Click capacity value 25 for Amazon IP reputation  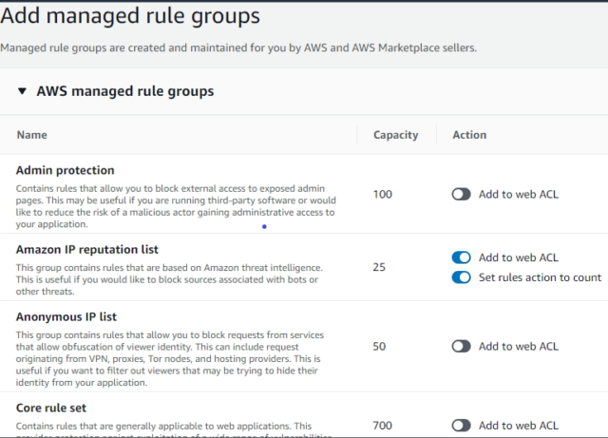pyautogui.click(x=379, y=267)
